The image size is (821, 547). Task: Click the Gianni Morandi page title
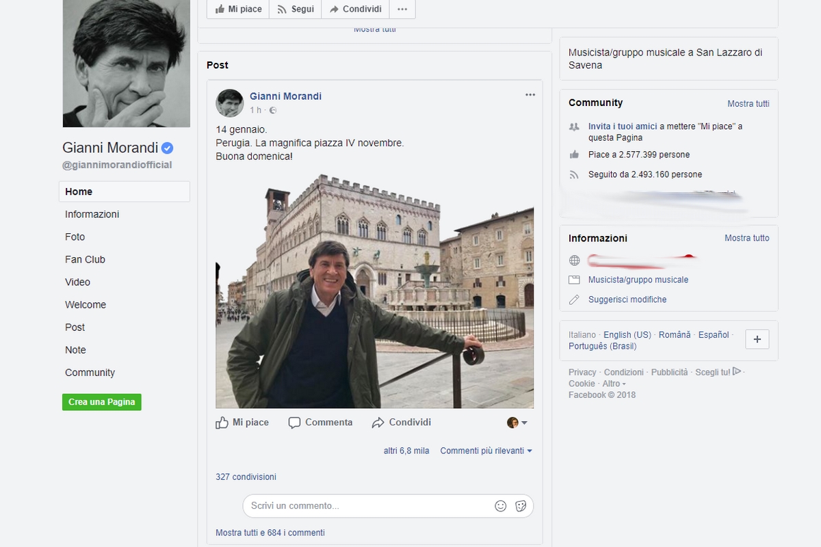point(110,148)
